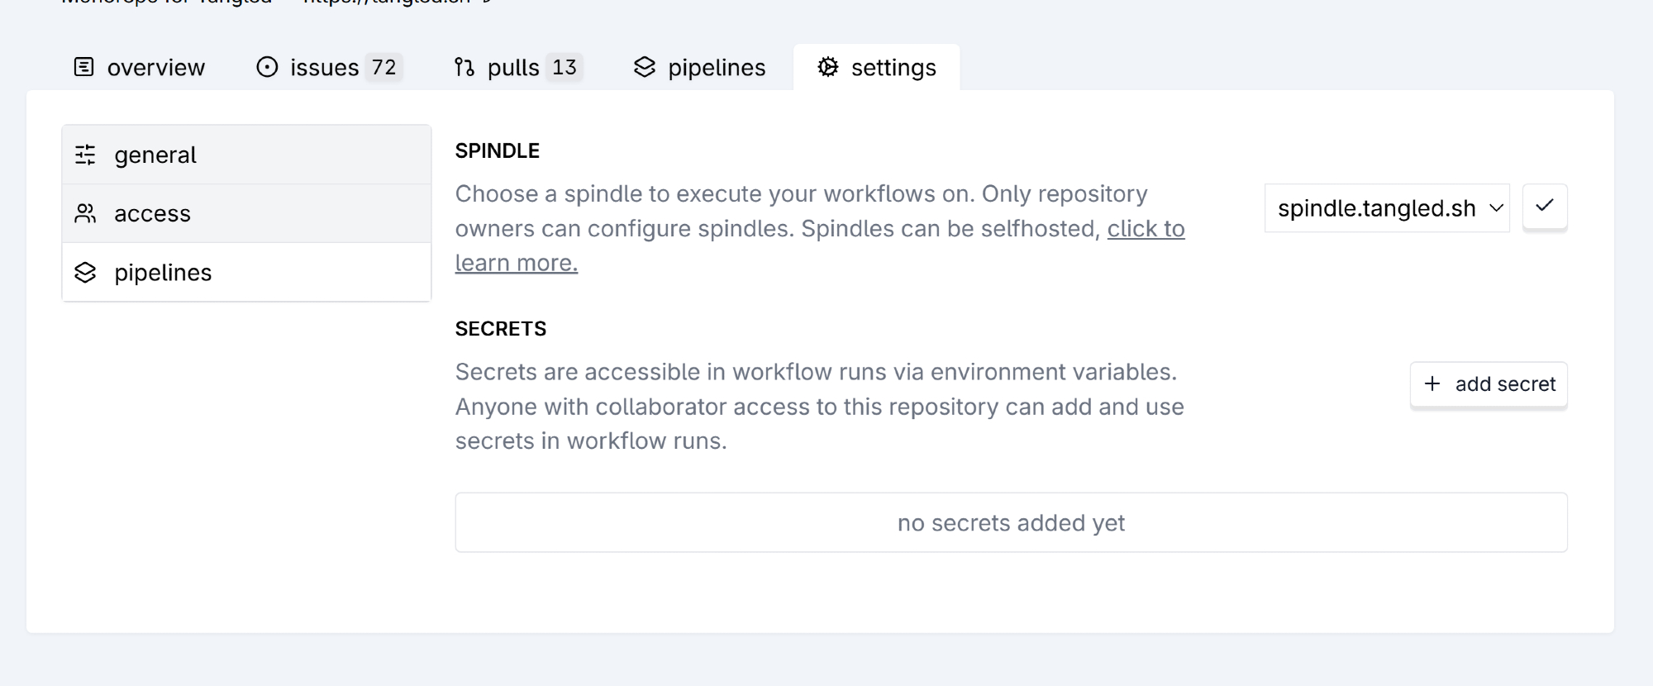Click the overview tab's document icon
1653x686 pixels.
coord(84,67)
